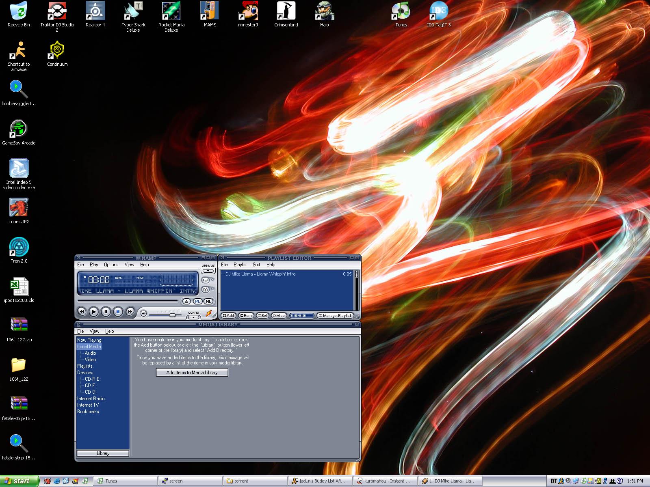Toggle the PL playlist editor button

click(197, 301)
